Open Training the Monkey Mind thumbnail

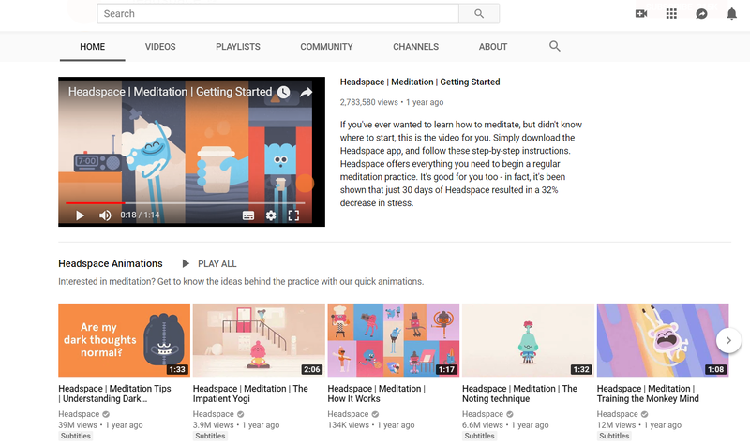coord(663,340)
